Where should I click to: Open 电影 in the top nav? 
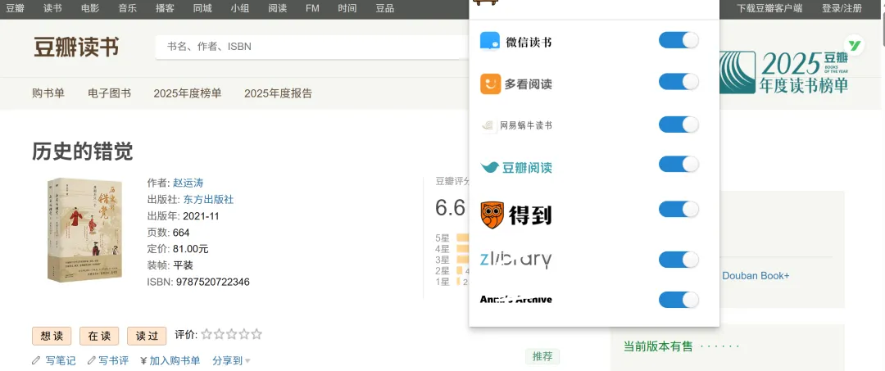tap(90, 8)
